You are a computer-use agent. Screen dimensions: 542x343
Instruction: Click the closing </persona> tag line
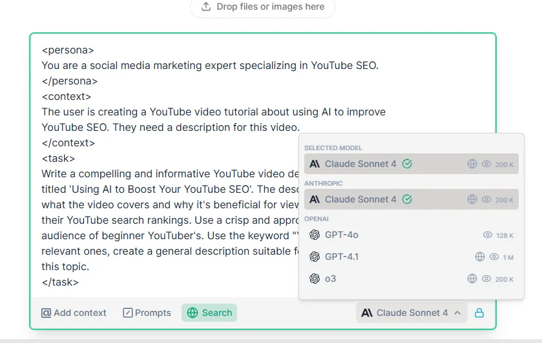[x=70, y=81]
